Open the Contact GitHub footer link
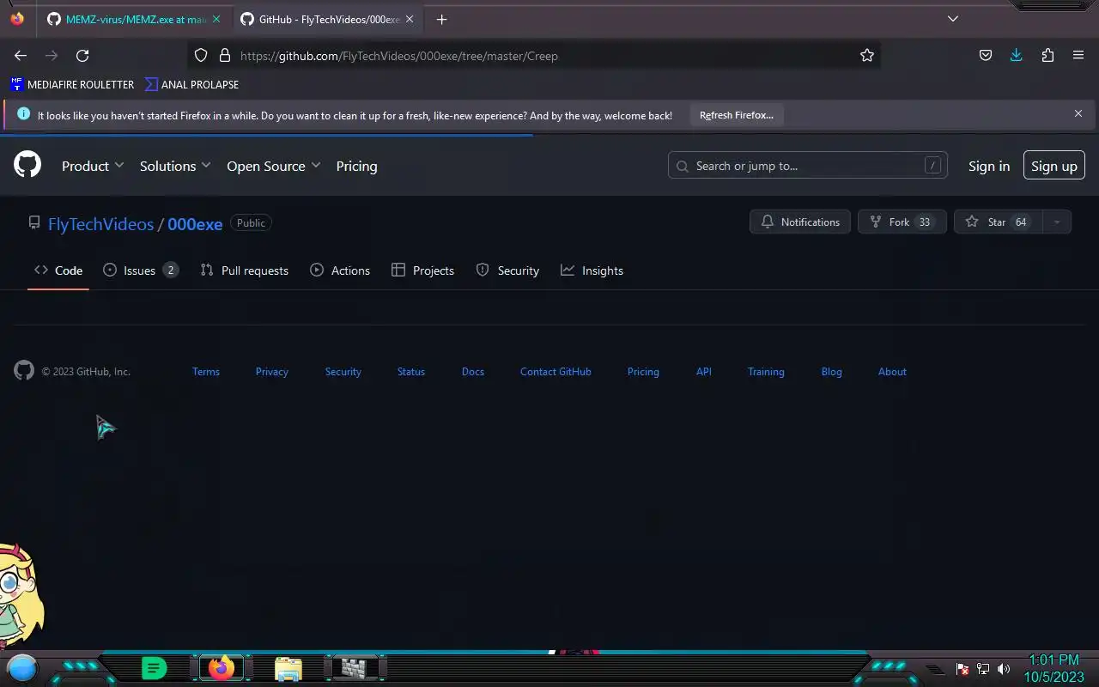The height and width of the screenshot is (687, 1099). 556,372
